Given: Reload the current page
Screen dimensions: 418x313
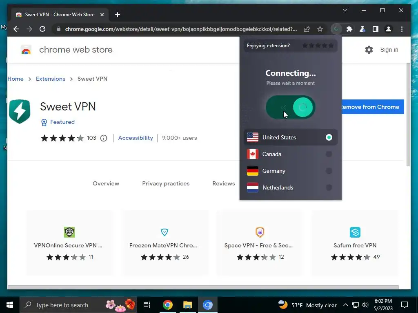Looking at the screenshot, I should point(42,29).
